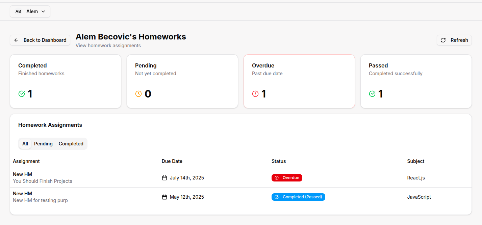Click the green checkmark icon in Completed card
Image resolution: width=482 pixels, height=225 pixels.
pos(22,94)
